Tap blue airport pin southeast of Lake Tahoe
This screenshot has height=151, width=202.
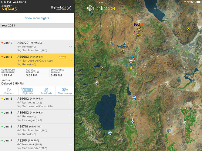(x=133, y=120)
